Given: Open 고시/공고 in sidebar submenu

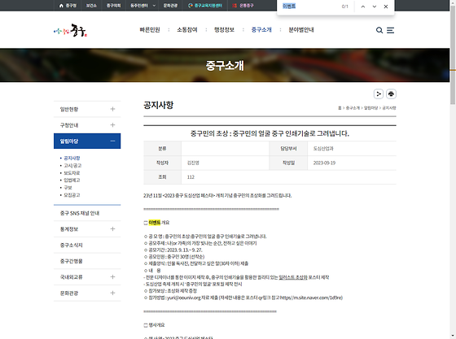Looking at the screenshot, I should click(72, 166).
